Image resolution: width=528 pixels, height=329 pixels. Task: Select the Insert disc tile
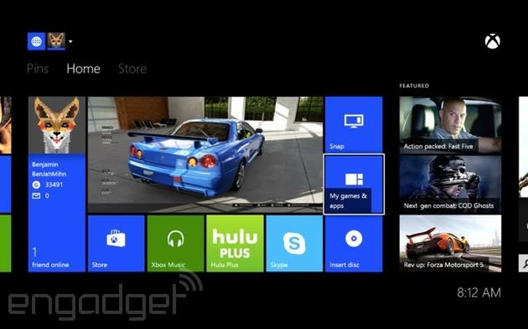coord(353,243)
